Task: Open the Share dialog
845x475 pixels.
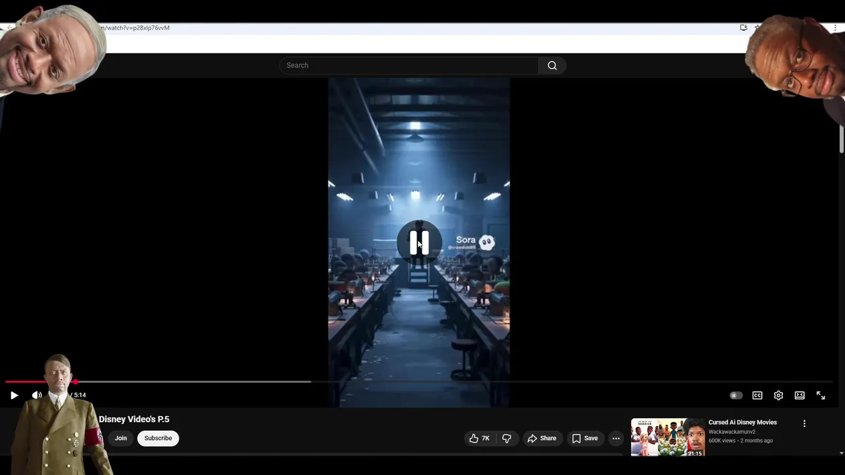Action: pos(541,438)
